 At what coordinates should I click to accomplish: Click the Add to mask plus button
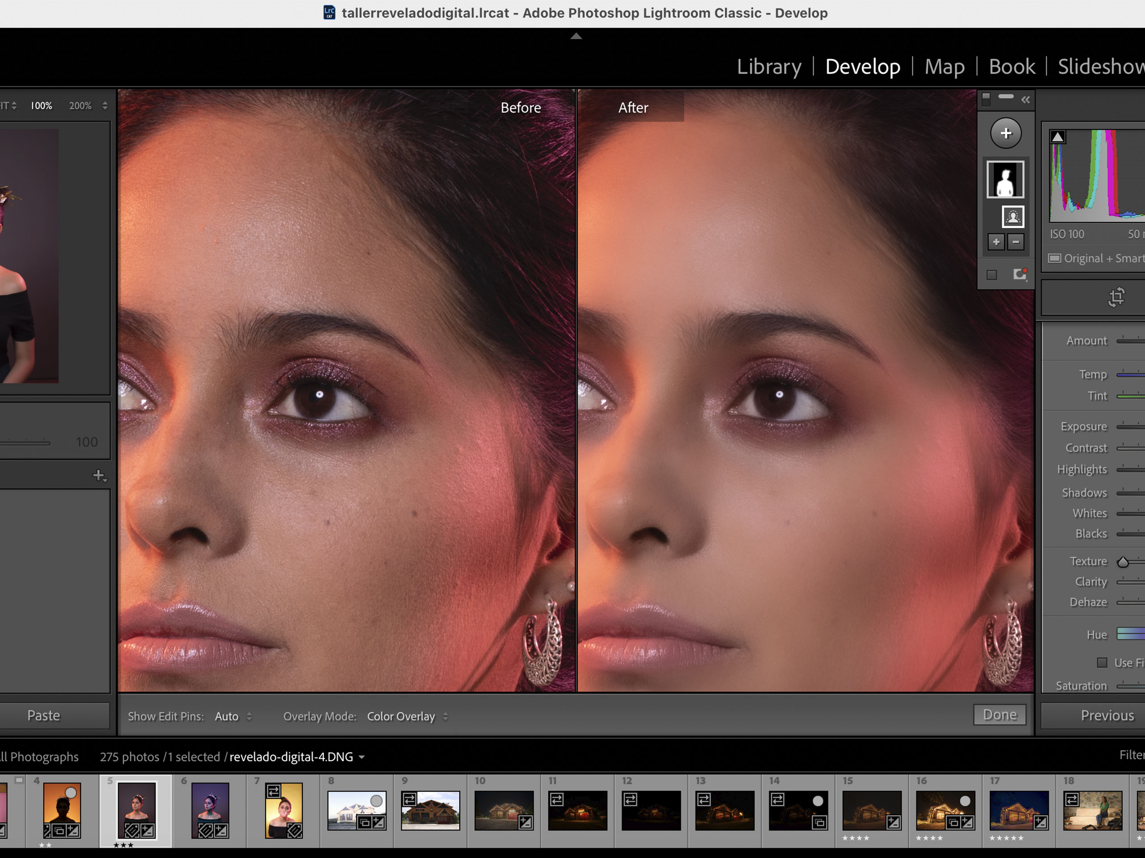[x=996, y=241]
